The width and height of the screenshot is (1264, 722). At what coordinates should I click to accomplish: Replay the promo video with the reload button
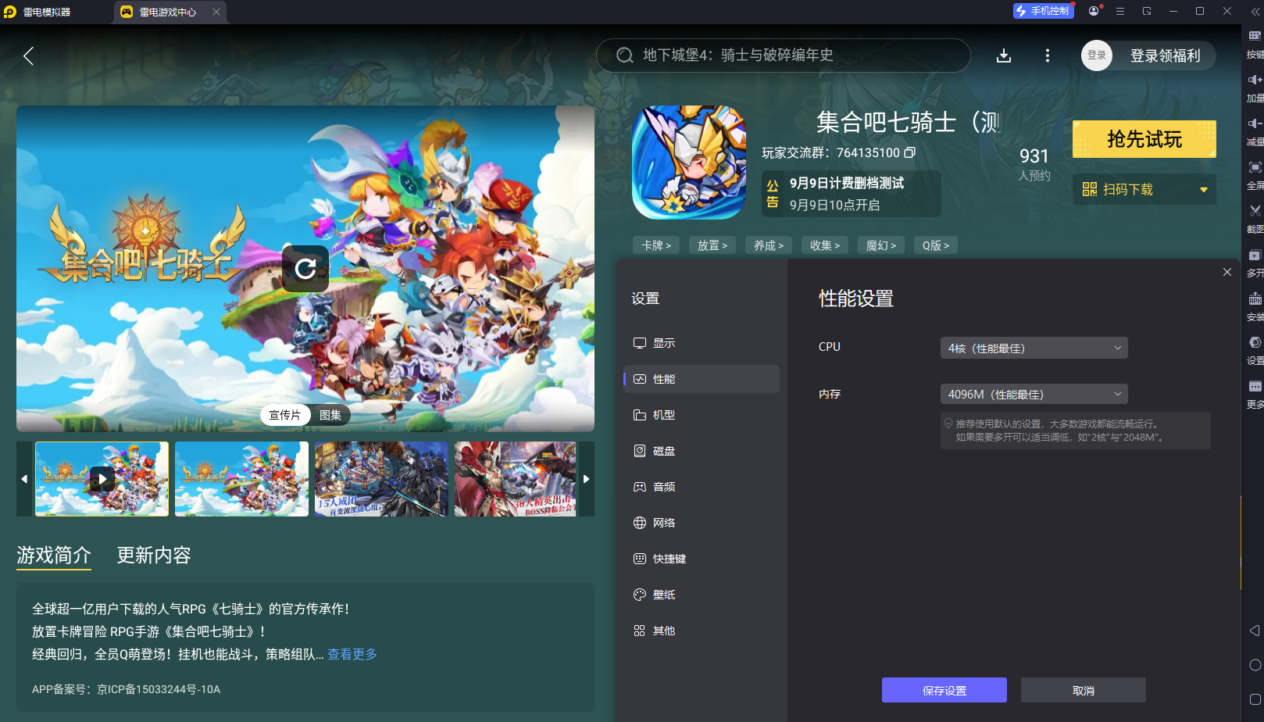pos(305,269)
